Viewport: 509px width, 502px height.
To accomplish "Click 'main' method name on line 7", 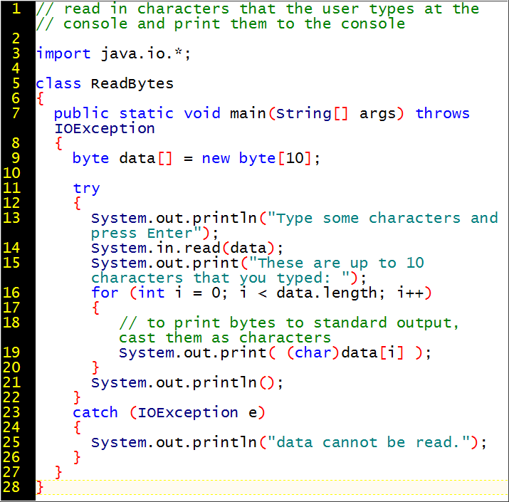I will (x=248, y=114).
